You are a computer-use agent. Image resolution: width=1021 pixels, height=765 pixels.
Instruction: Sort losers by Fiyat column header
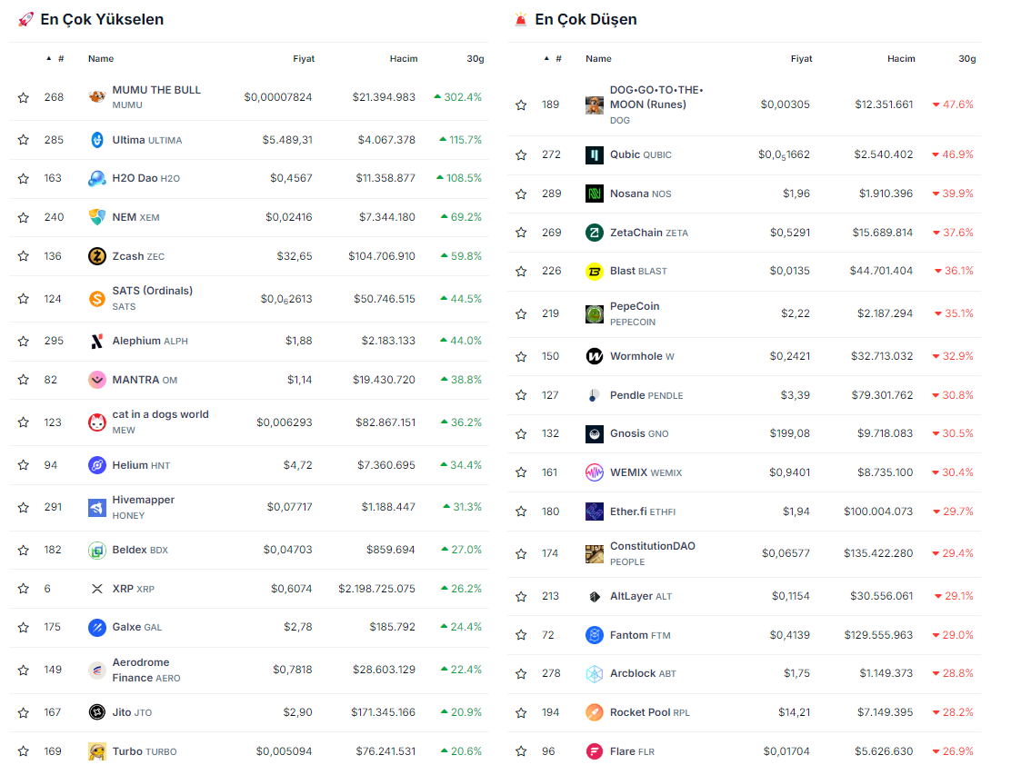[801, 59]
